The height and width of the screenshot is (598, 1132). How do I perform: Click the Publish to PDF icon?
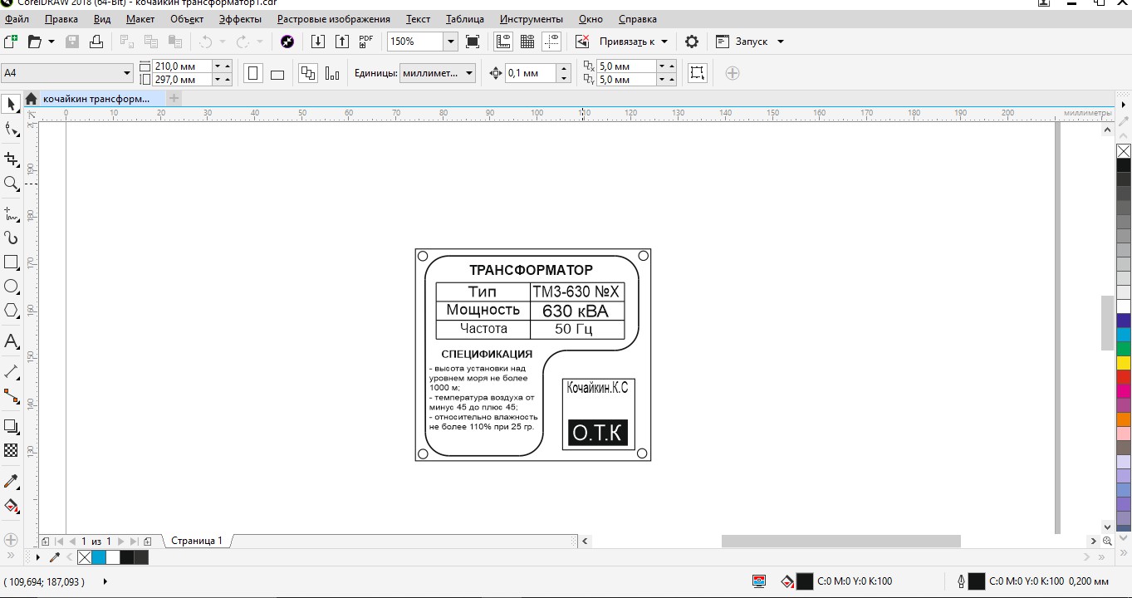(x=366, y=42)
